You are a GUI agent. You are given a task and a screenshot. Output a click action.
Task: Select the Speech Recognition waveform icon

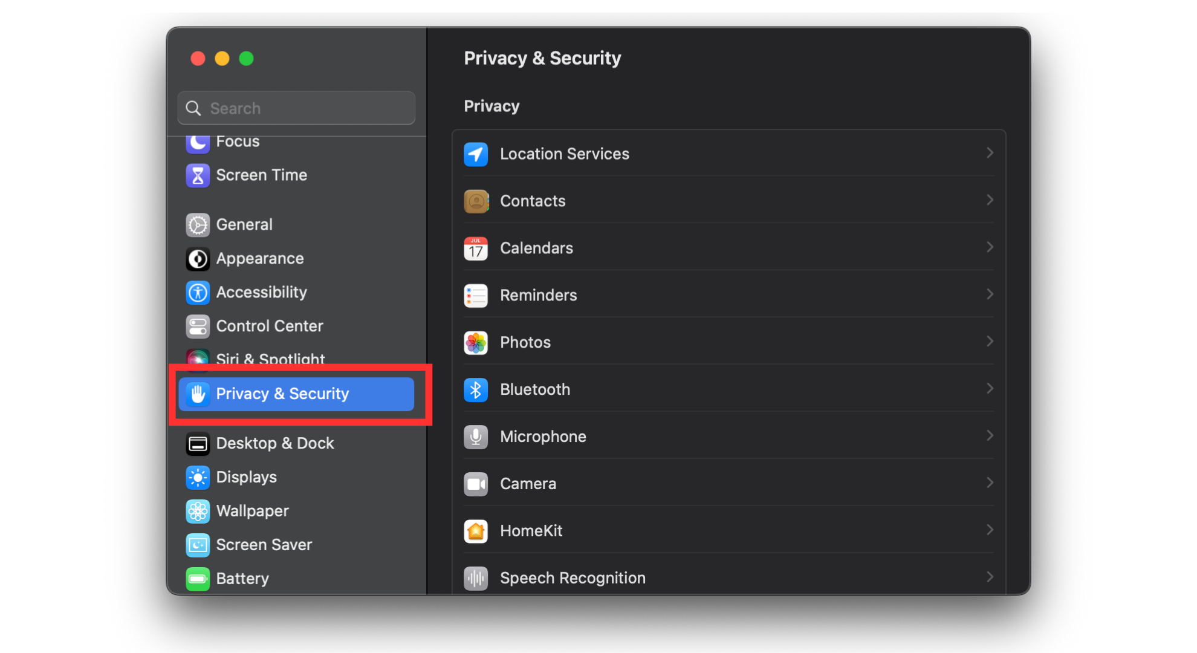click(x=476, y=578)
